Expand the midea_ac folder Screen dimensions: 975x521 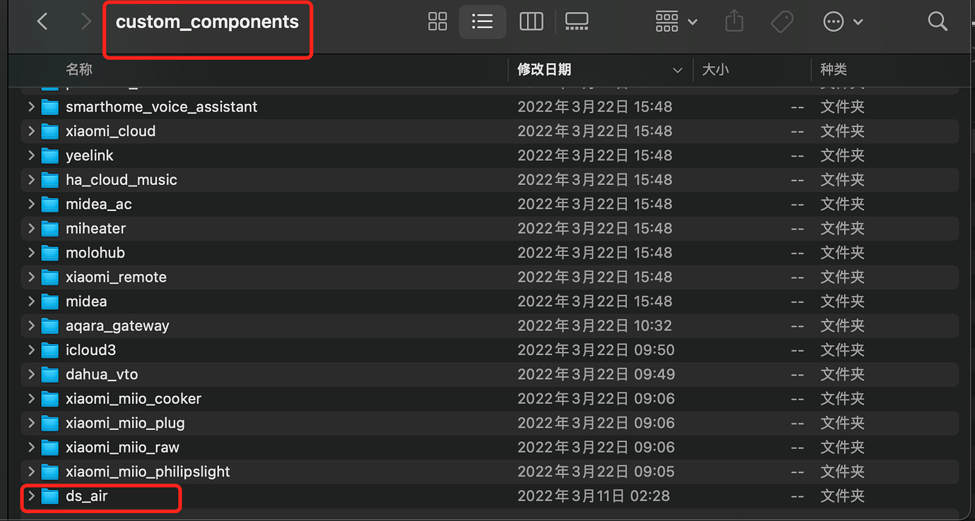pos(31,204)
